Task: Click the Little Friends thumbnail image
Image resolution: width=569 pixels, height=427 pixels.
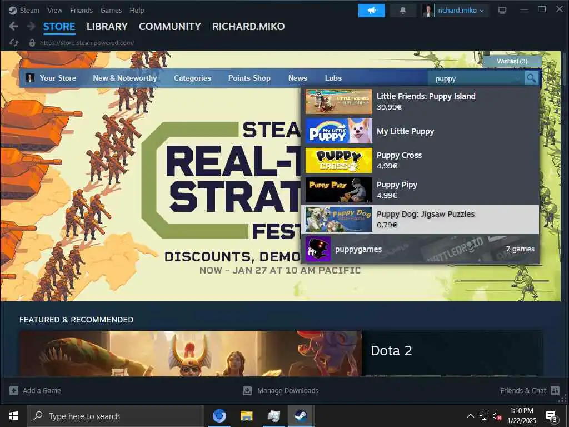Action: point(339,102)
